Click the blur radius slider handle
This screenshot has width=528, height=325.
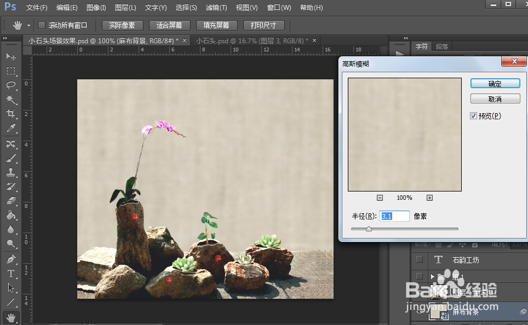[x=369, y=229]
